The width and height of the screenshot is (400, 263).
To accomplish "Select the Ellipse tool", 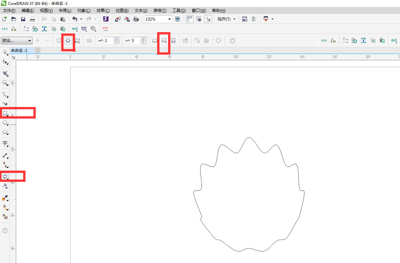I will pos(5,123).
